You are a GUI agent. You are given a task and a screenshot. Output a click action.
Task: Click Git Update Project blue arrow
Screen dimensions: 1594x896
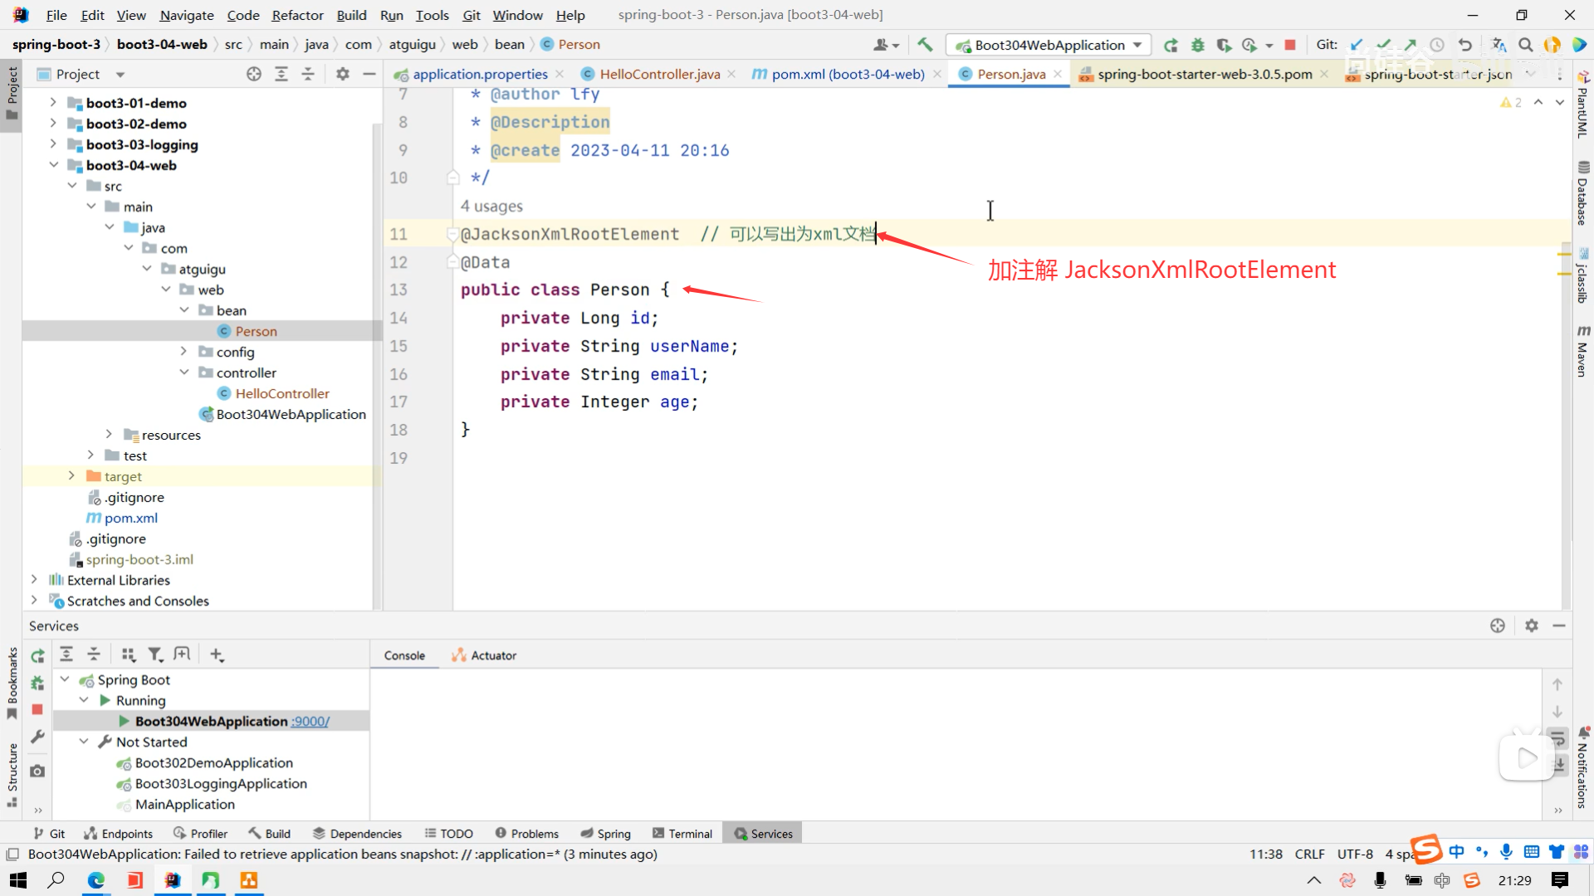coord(1357,45)
